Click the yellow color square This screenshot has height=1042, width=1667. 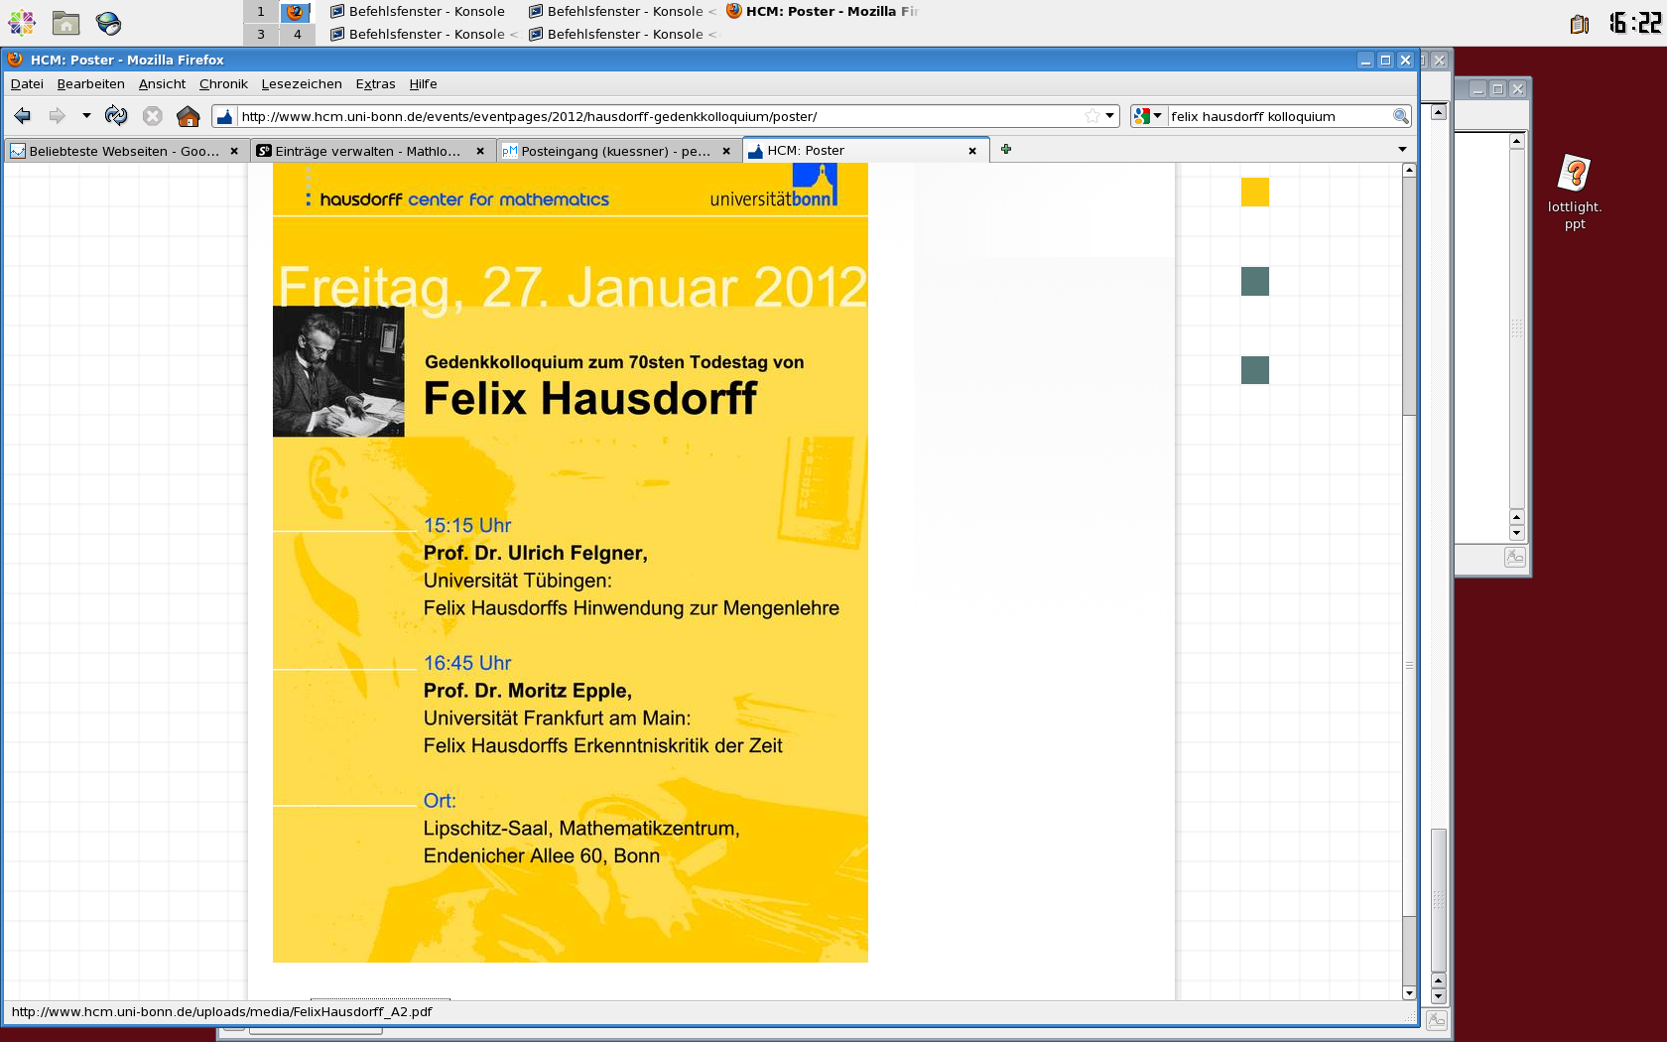1254,193
